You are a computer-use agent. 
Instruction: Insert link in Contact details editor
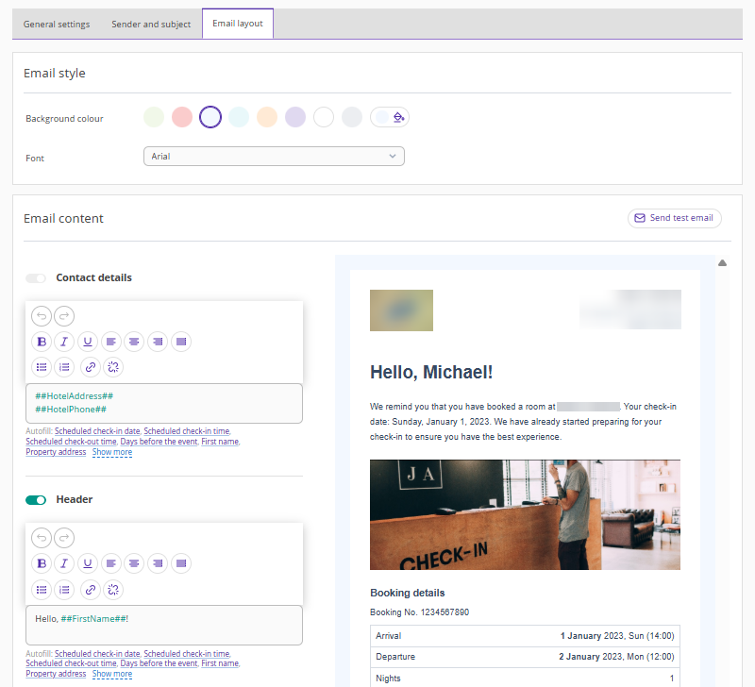[x=91, y=367]
